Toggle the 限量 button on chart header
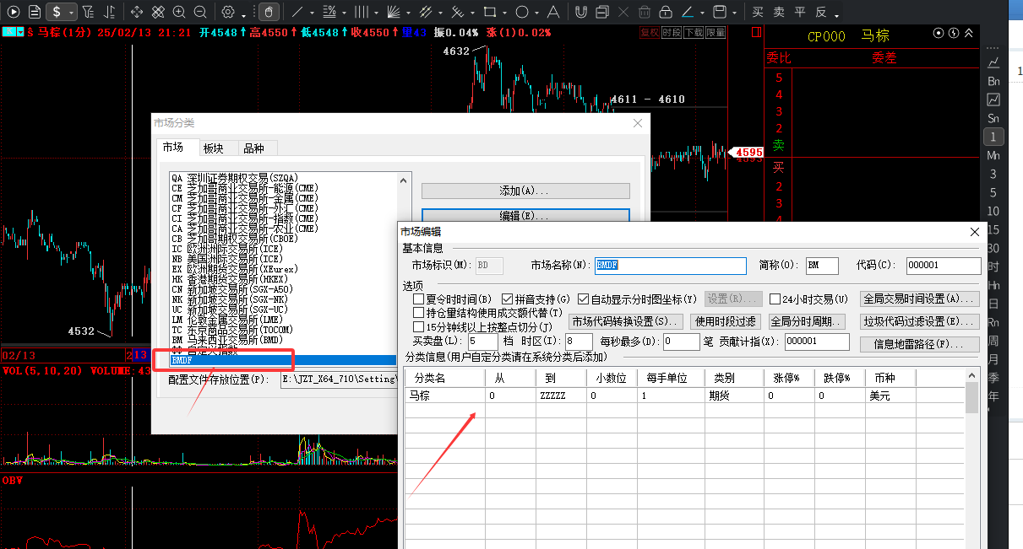 [x=716, y=32]
